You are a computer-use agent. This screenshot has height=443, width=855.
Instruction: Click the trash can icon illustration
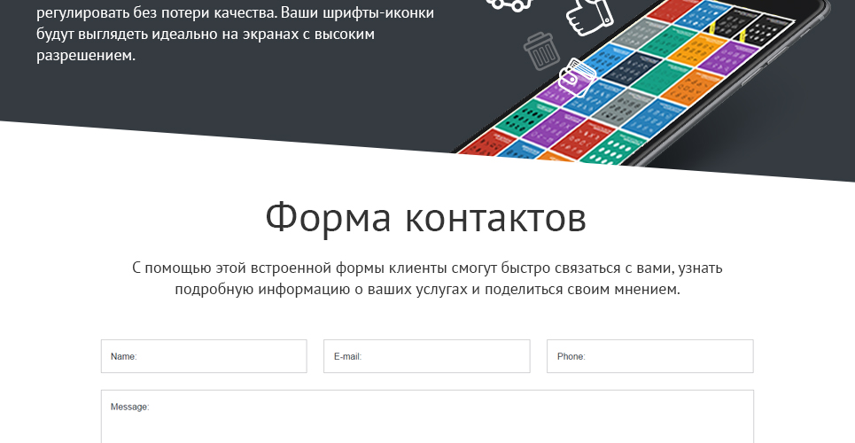[x=541, y=51]
